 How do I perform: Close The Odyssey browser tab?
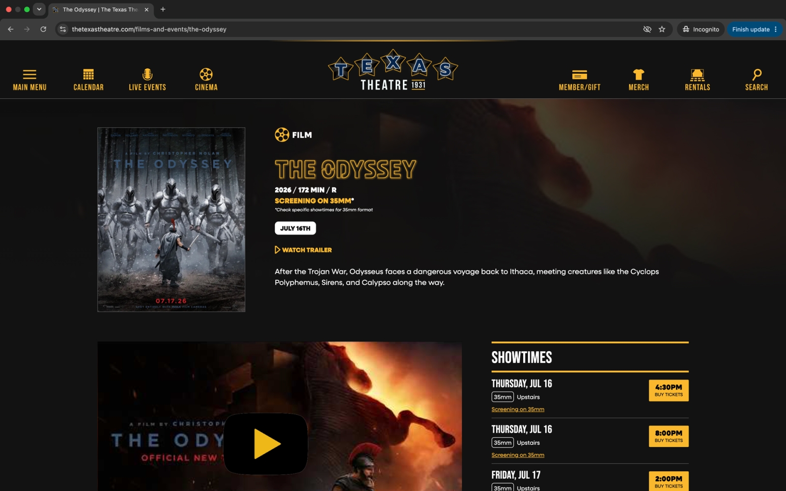tap(146, 9)
